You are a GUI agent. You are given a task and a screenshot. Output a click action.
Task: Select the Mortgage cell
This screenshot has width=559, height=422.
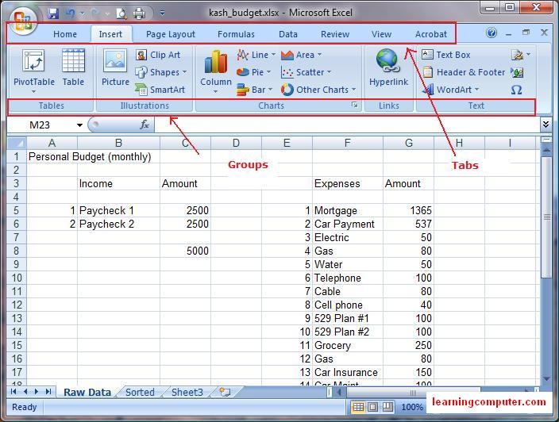coord(348,210)
